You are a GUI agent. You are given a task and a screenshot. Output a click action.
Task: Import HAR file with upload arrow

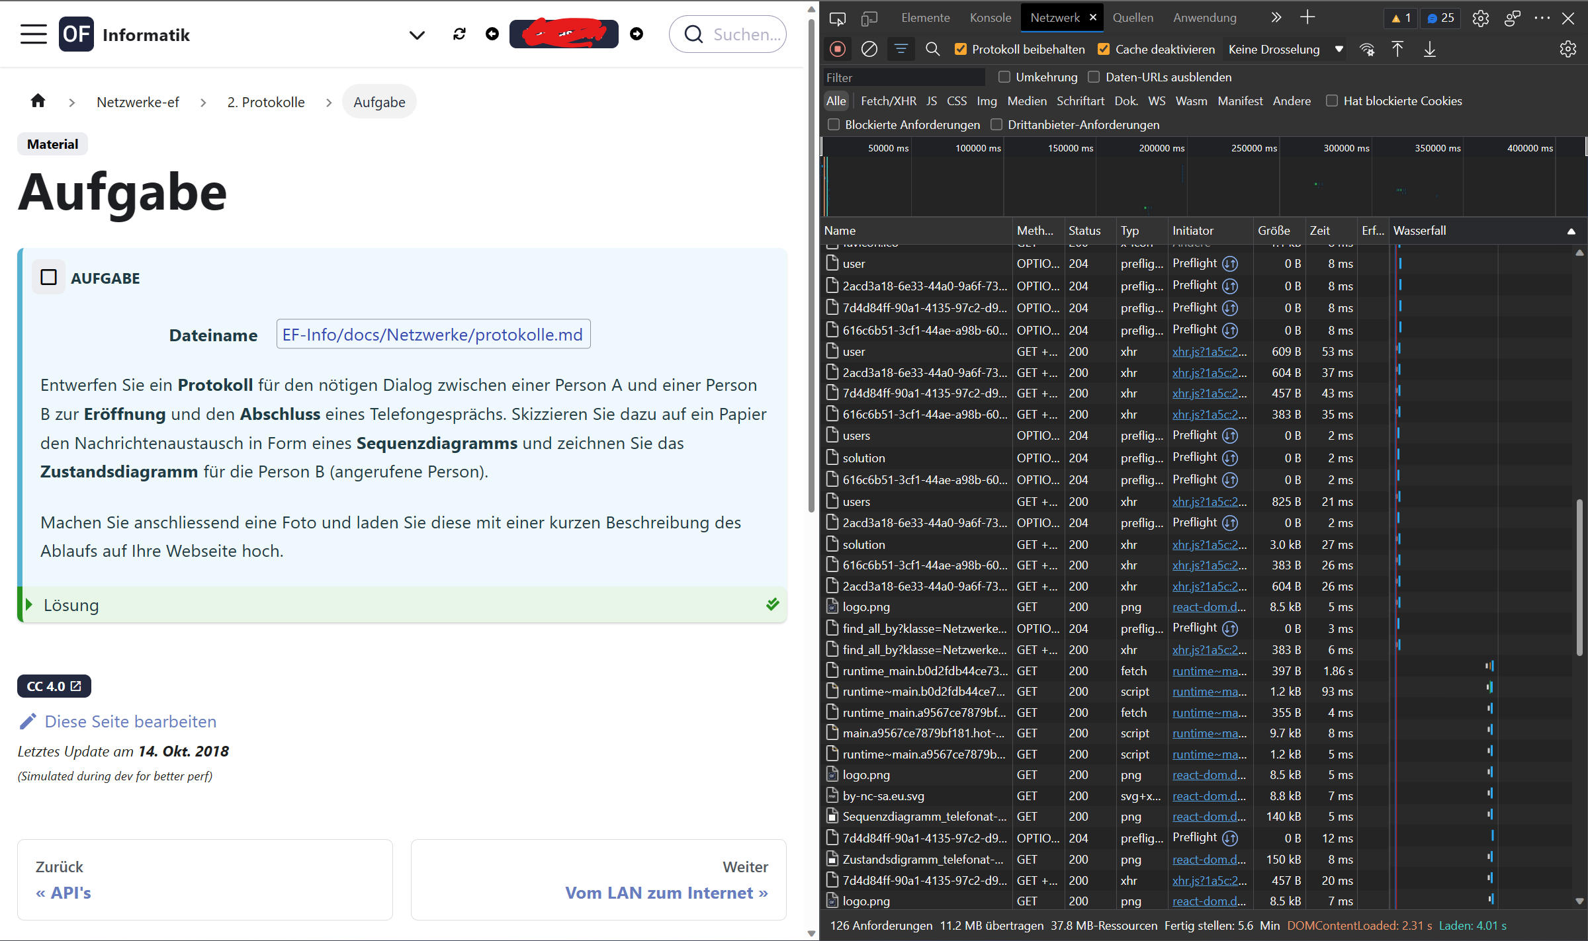pos(1397,49)
